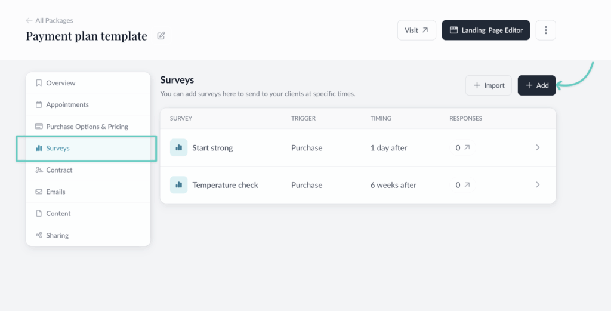Click the Visit package button
The height and width of the screenshot is (311, 611).
416,30
